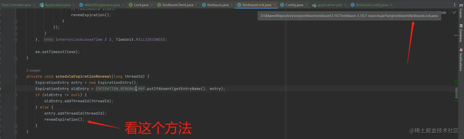Click the interface icon on RedissonClient.java tab
The width and height of the screenshot is (464, 139).
tap(159, 5)
